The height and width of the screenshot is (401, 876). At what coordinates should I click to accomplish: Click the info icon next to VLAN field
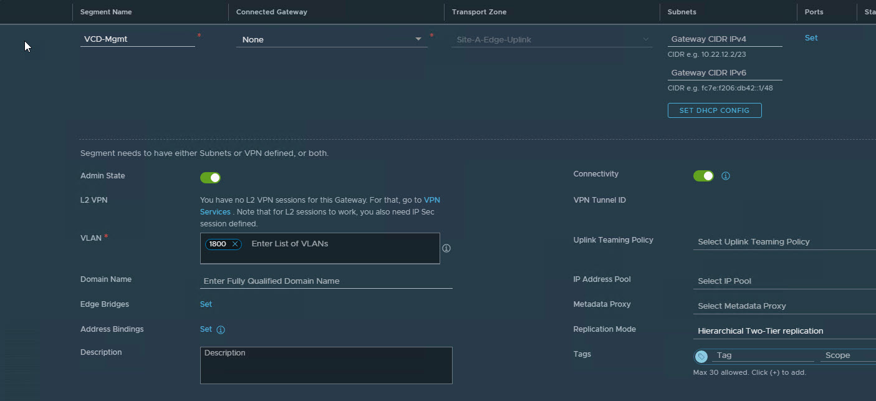tap(446, 248)
